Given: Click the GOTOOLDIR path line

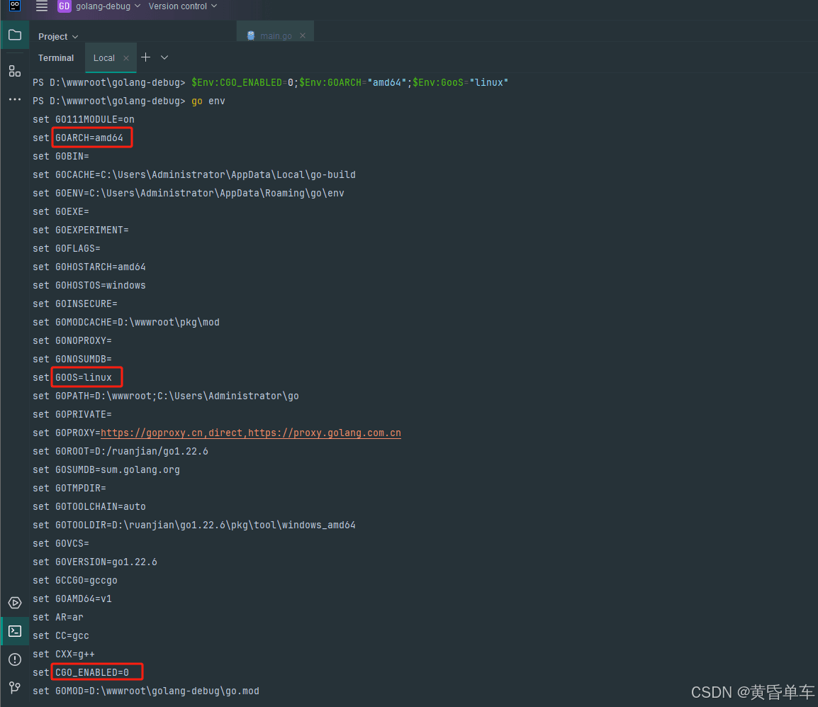Looking at the screenshot, I should tap(194, 525).
